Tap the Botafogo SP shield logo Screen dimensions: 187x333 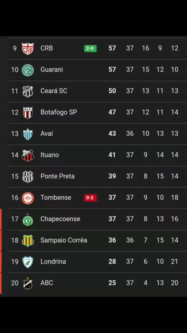pyautogui.click(x=28, y=113)
